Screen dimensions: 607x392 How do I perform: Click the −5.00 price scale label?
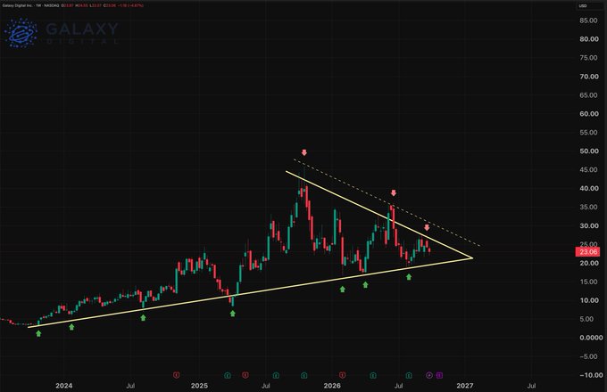(589, 356)
